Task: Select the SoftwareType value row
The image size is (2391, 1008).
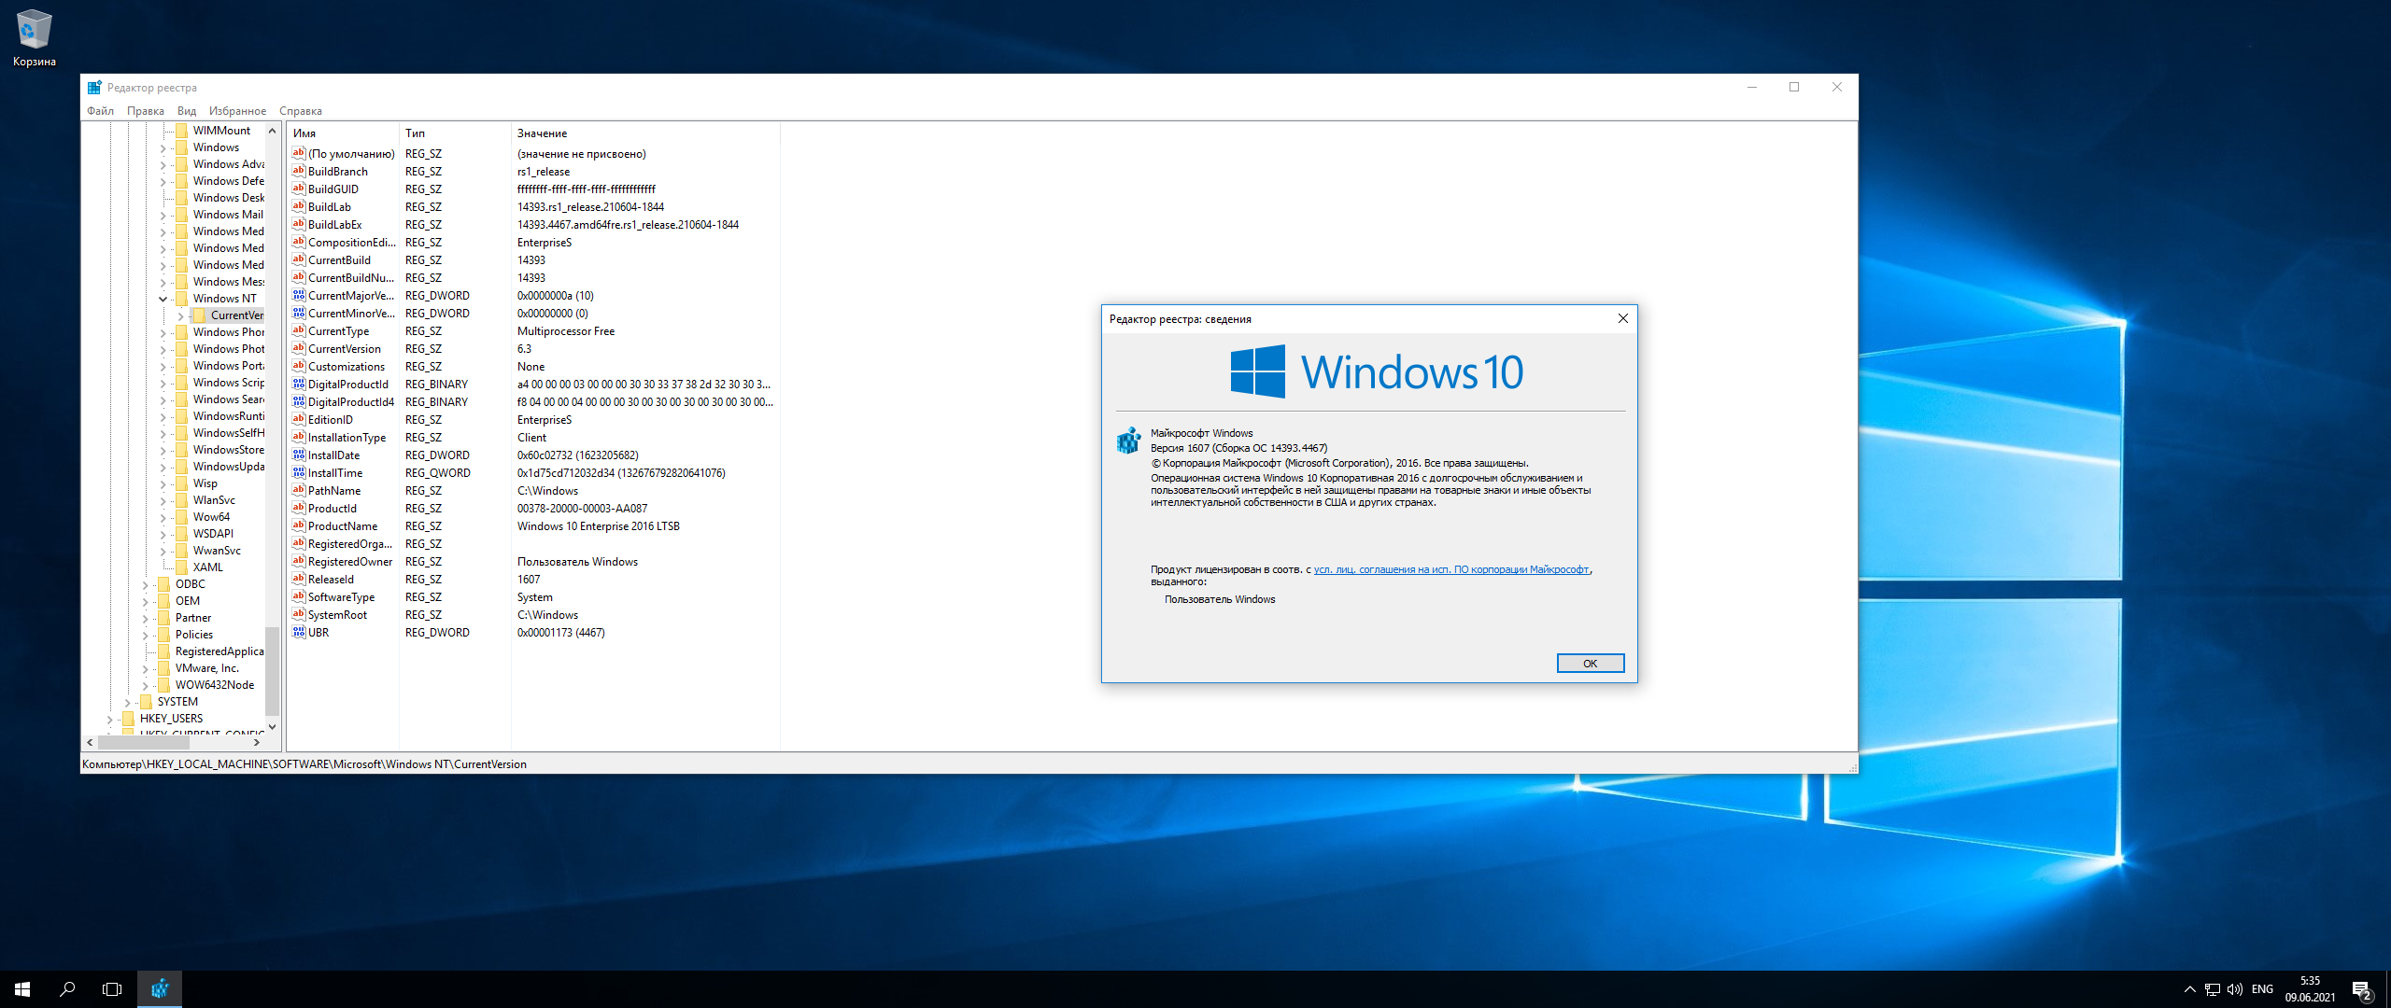Action: tap(532, 596)
